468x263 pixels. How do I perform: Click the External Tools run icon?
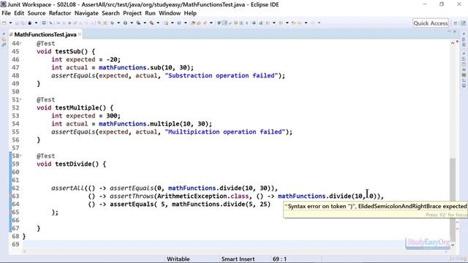coord(152,23)
